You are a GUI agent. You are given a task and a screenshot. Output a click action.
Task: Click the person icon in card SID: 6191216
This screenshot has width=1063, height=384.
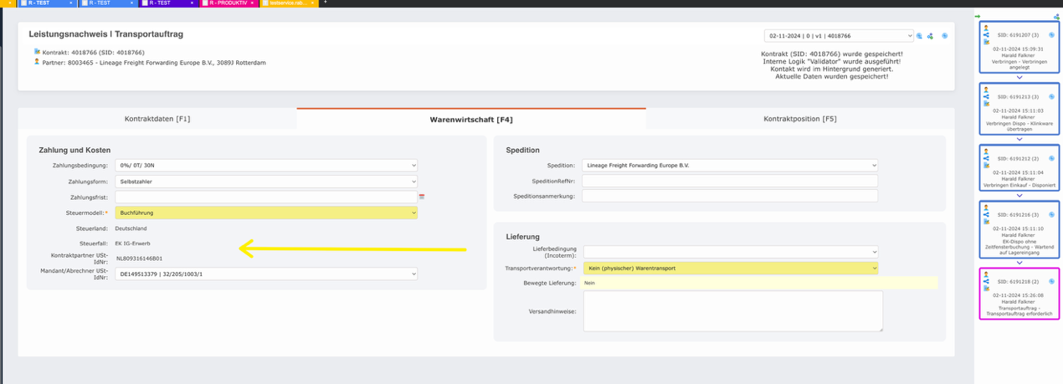986,207
